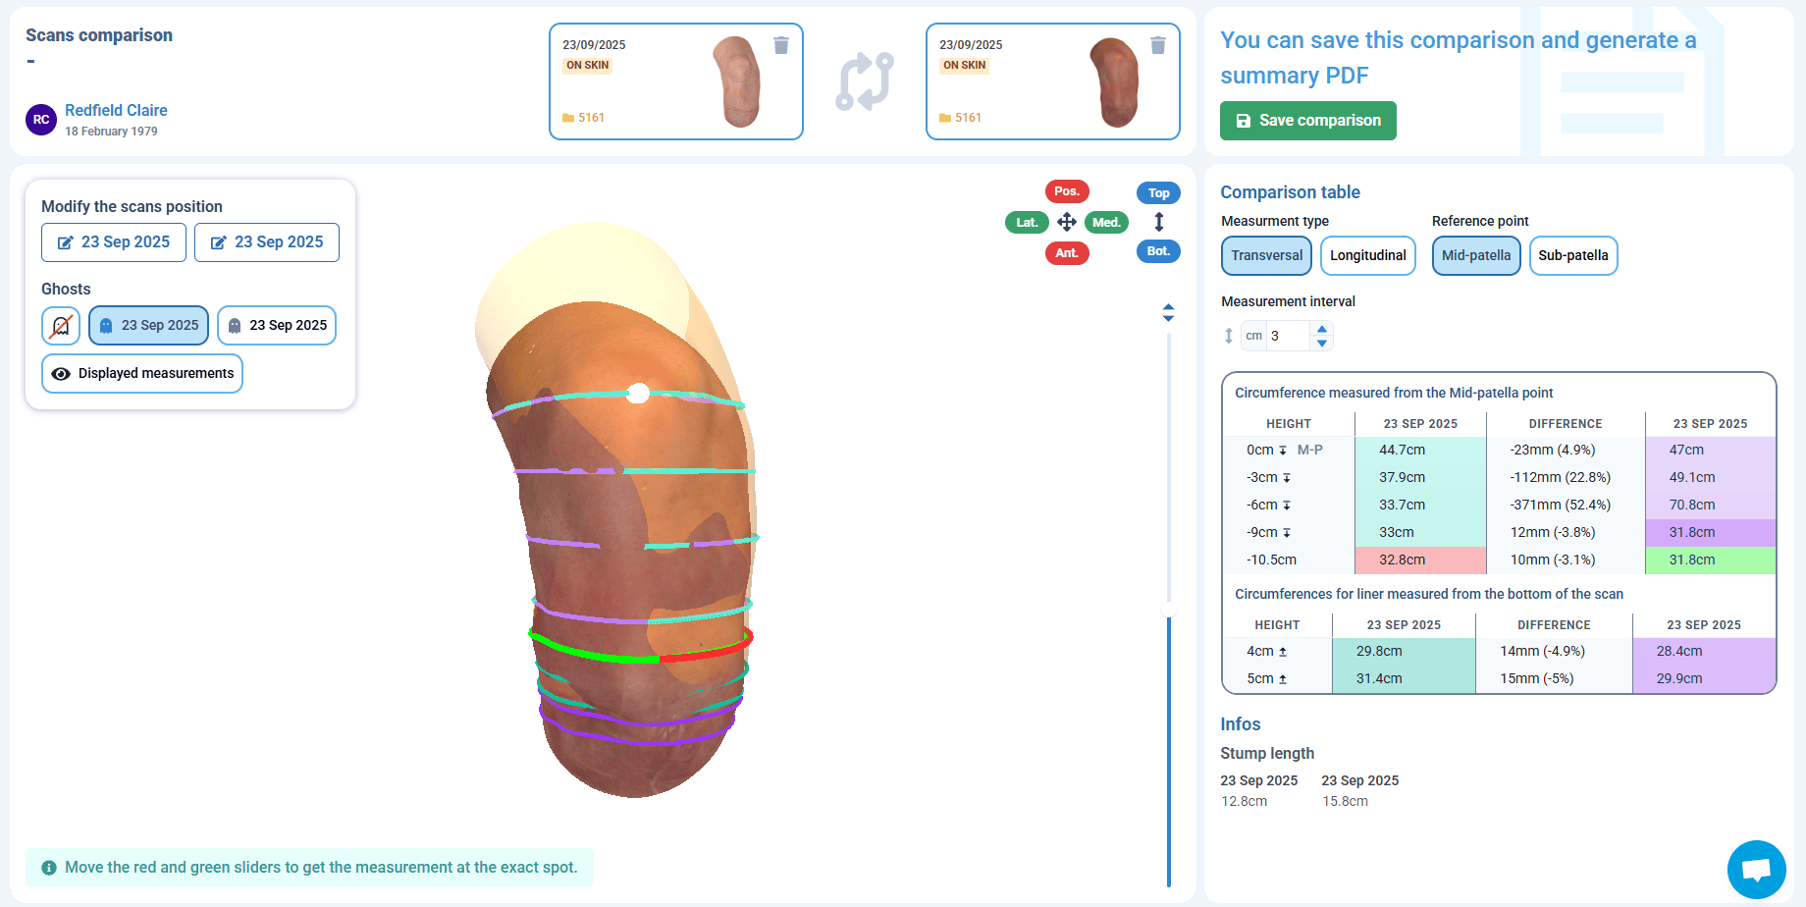
Task: Remove the second scan using trash icon
Action: tap(1158, 45)
